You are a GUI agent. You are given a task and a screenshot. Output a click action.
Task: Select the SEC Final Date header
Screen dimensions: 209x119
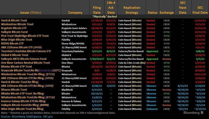point(200,10)
